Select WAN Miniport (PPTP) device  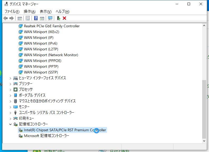click(x=41, y=67)
